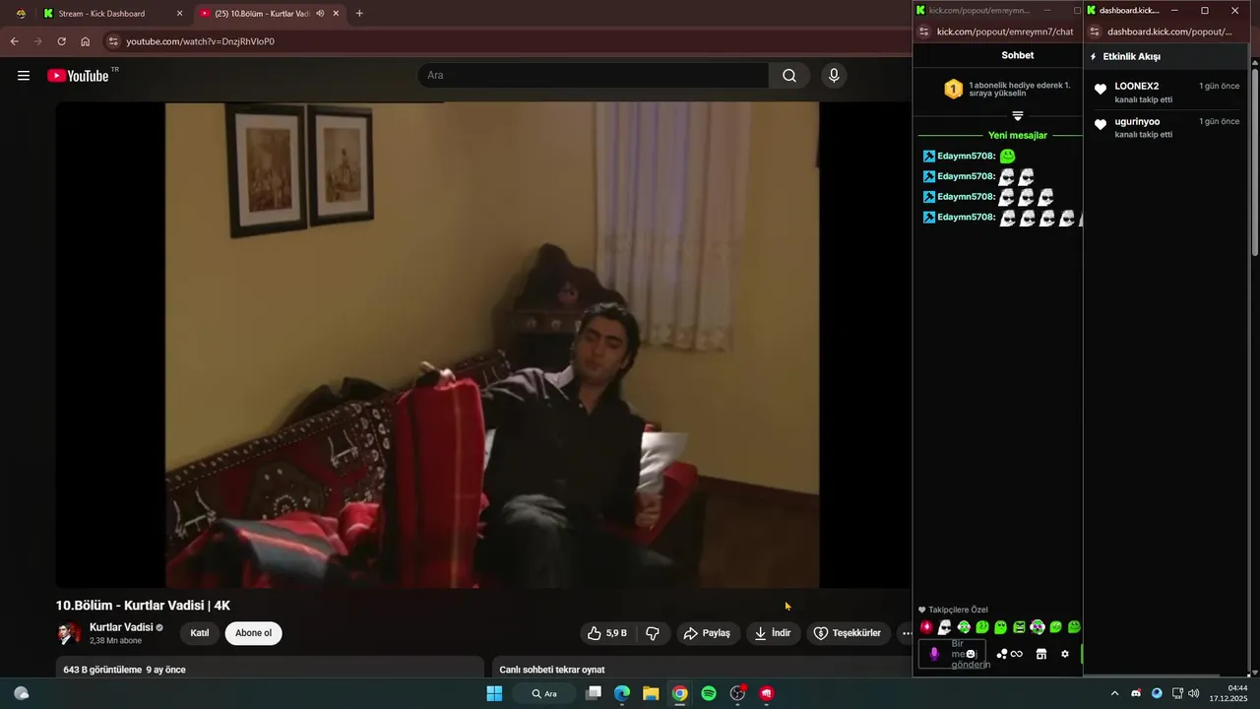Image resolution: width=1260 pixels, height=709 pixels.
Task: Open the YouTube hamburger guide menu
Action: click(24, 76)
